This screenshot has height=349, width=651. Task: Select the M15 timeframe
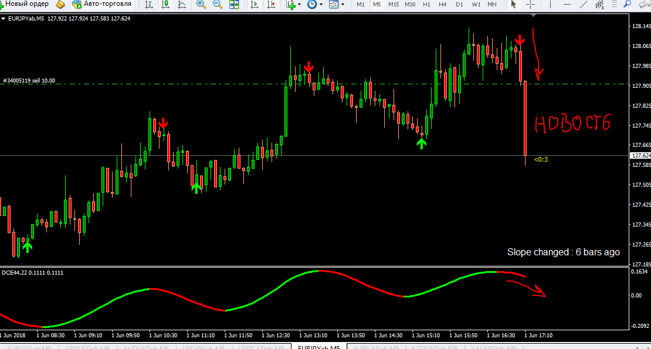[393, 5]
